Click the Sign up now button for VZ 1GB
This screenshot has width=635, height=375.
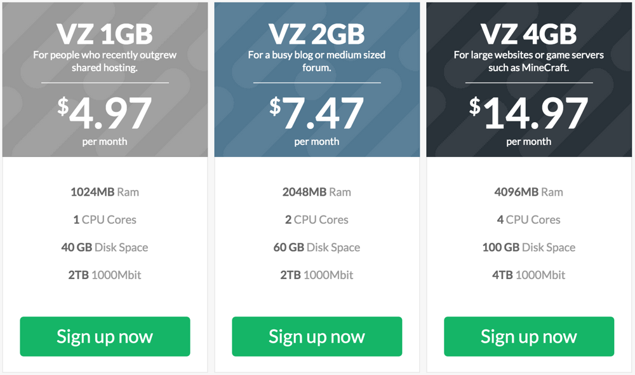pos(105,337)
